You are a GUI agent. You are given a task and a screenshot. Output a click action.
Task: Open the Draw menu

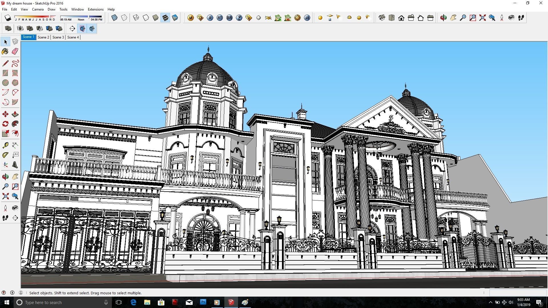[51, 9]
